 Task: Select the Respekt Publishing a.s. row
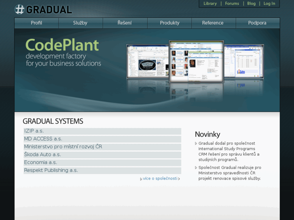pos(102,170)
